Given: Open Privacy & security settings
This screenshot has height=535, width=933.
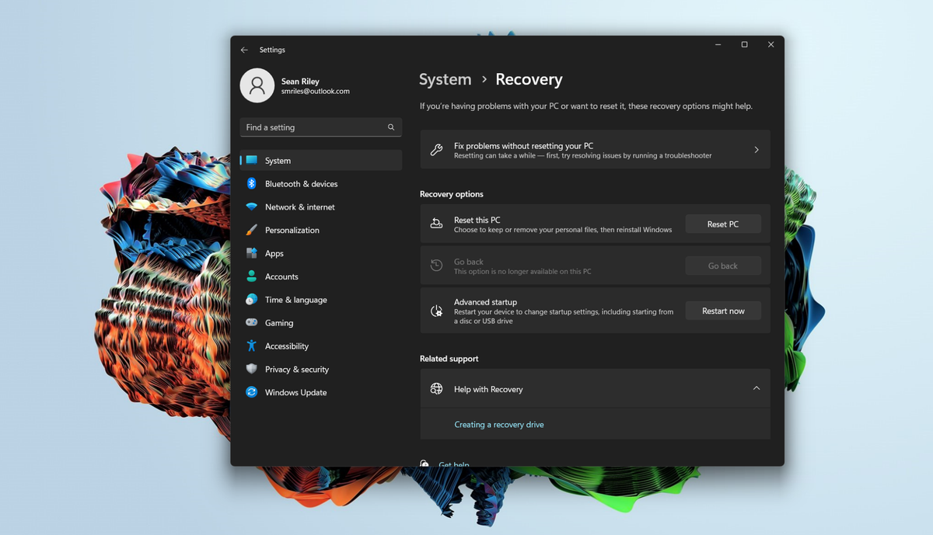Looking at the screenshot, I should click(x=296, y=369).
